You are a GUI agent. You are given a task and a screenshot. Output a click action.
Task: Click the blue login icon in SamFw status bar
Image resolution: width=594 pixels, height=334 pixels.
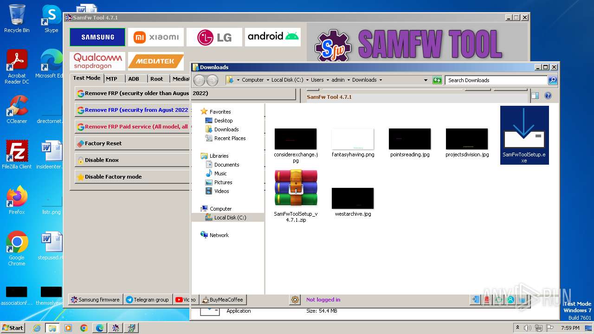(475, 300)
